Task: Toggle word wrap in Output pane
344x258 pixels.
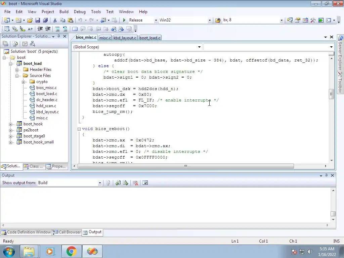Action: (145, 183)
